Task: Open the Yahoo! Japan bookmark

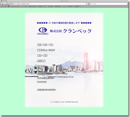Action: [32, 6]
